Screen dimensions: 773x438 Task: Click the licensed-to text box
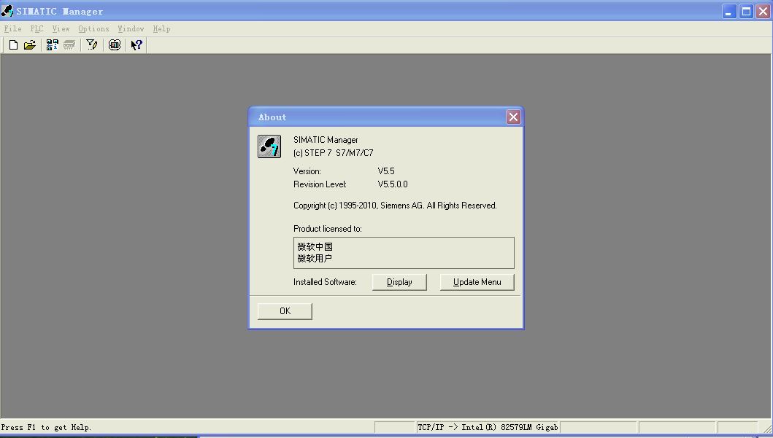(x=404, y=253)
